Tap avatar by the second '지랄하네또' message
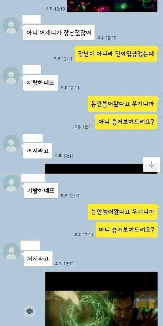 click(11, 183)
